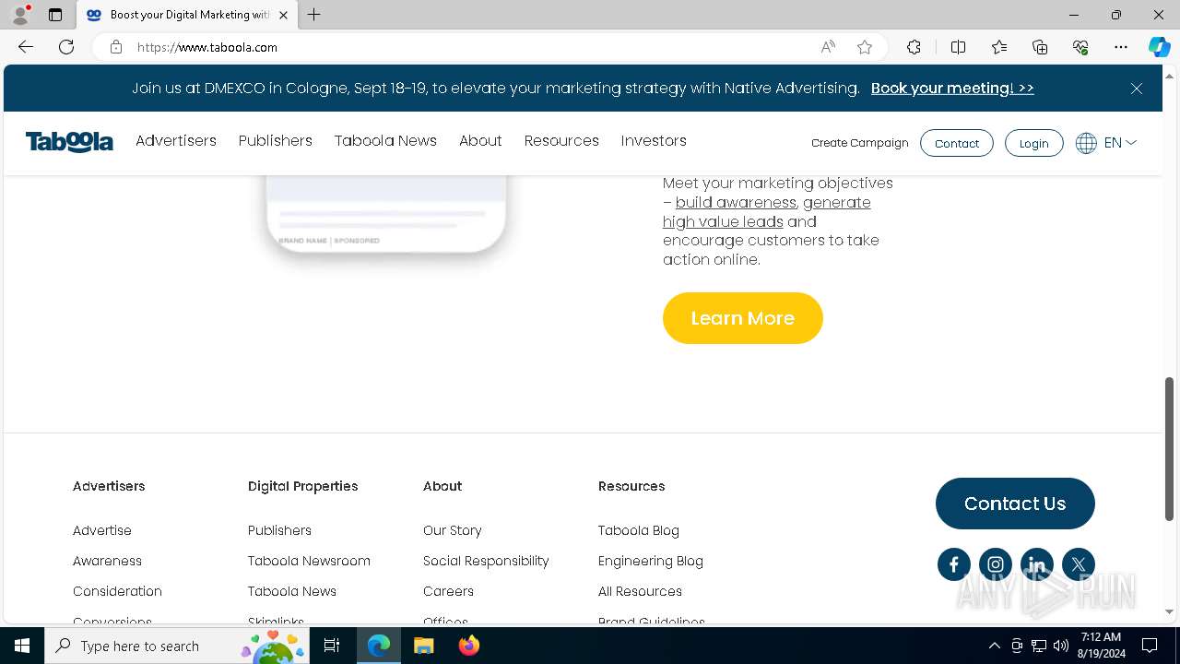Click Create Campaign link
1180x664 pixels.
pos(860,143)
